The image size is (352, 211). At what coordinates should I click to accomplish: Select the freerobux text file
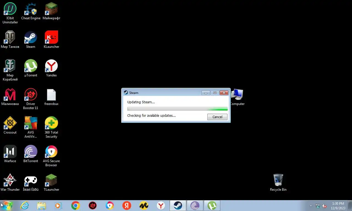tap(51, 97)
